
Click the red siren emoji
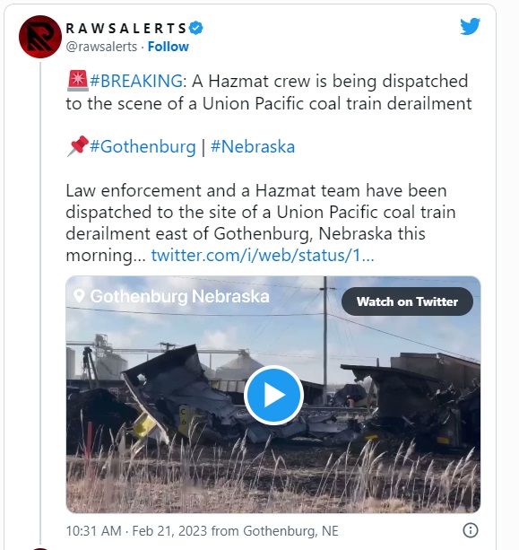(77, 81)
